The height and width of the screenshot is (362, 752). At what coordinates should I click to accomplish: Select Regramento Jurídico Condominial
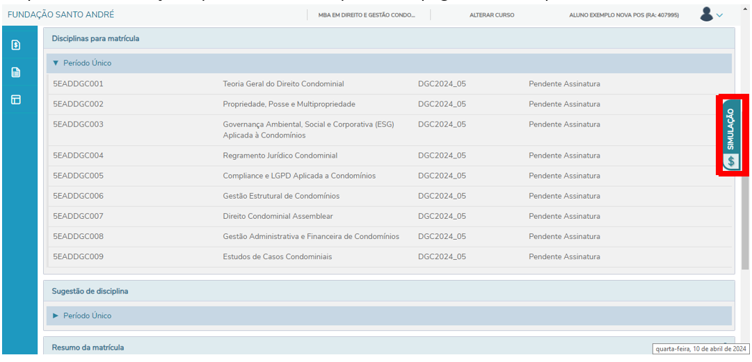pyautogui.click(x=280, y=156)
